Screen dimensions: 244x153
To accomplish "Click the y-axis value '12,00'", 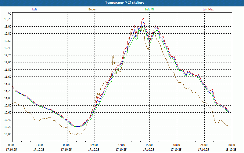I will pyautogui.click(x=8, y=62).
